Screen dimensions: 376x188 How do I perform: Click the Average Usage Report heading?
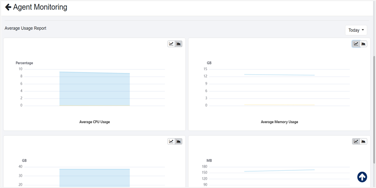tap(25, 28)
